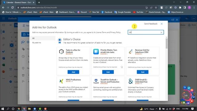Open the Trustifi for Outlook icon

[96, 81]
